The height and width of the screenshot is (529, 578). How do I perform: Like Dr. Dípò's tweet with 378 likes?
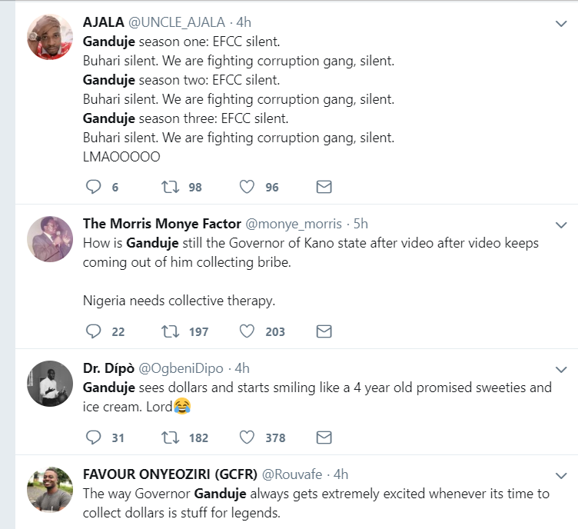(247, 438)
